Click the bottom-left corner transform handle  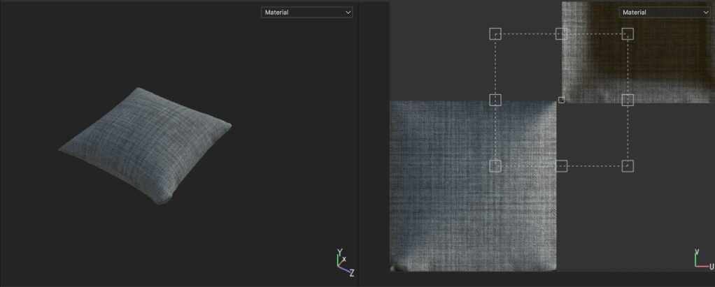tap(495, 165)
